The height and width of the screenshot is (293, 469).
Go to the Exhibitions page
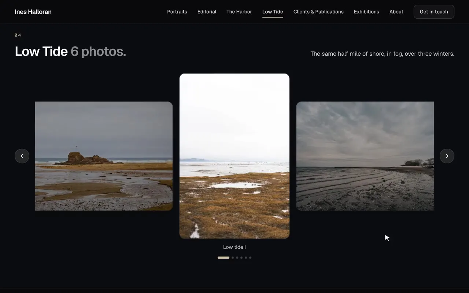(366, 12)
